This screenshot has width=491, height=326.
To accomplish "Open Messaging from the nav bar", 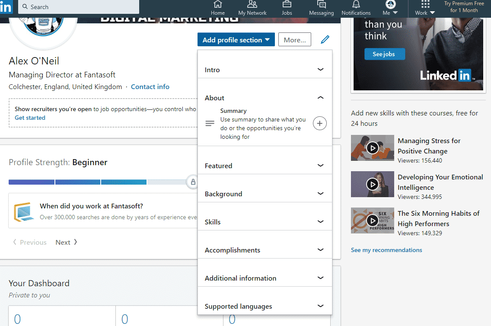I will [x=321, y=8].
